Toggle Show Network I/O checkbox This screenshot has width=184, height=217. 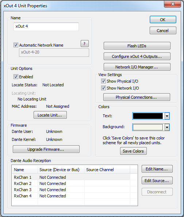coord(103,88)
